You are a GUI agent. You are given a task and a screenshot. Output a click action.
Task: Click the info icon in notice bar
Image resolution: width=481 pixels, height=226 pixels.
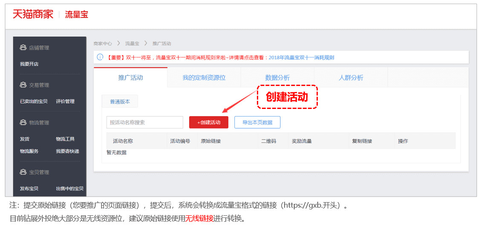click(100, 57)
